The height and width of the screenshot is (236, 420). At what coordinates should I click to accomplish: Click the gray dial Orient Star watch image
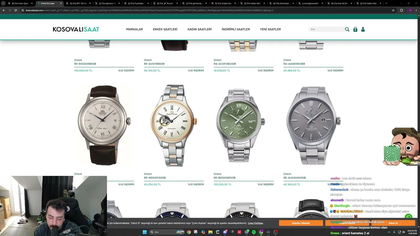313,126
